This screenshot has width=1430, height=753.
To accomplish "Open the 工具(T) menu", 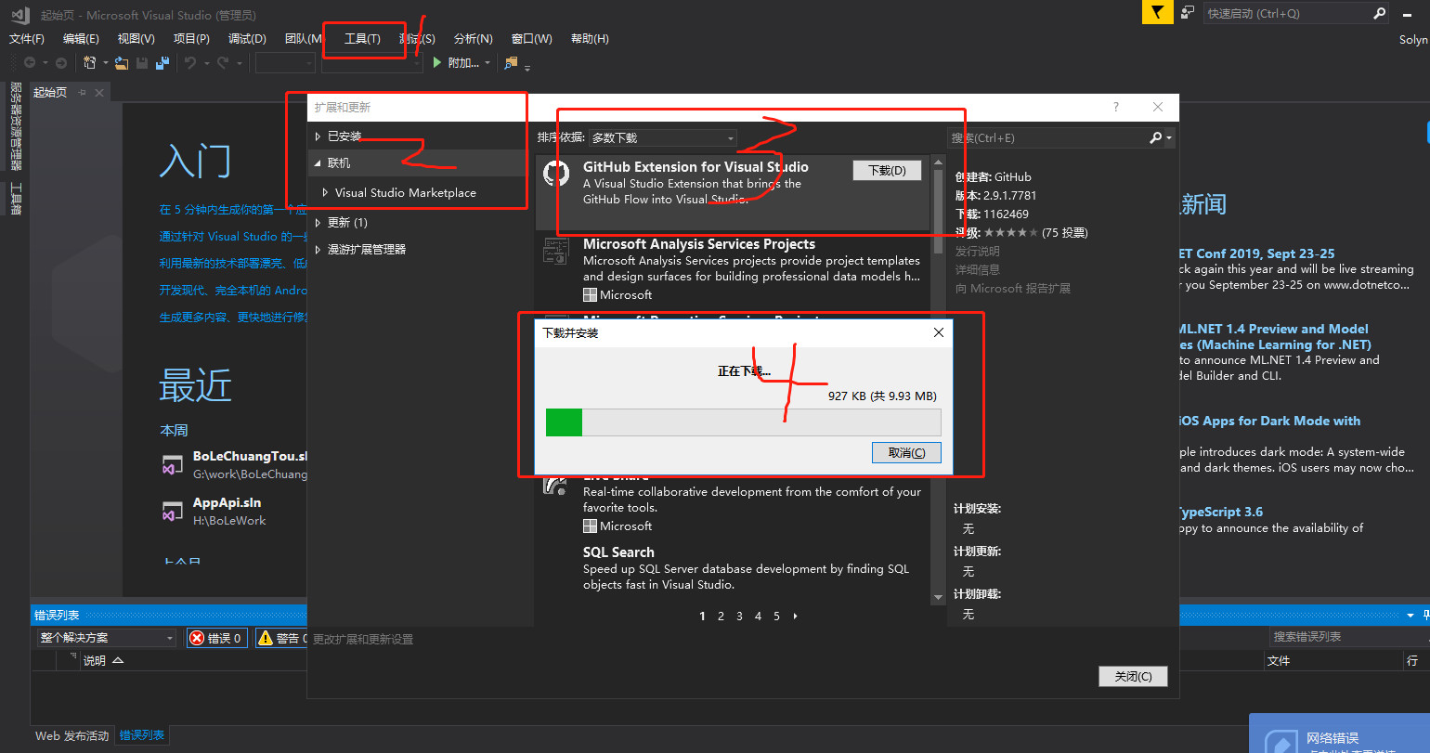I will point(362,39).
